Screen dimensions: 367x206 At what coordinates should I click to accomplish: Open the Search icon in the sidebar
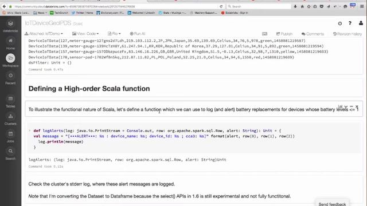point(10,151)
